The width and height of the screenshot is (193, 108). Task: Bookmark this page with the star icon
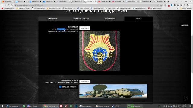click(161, 5)
